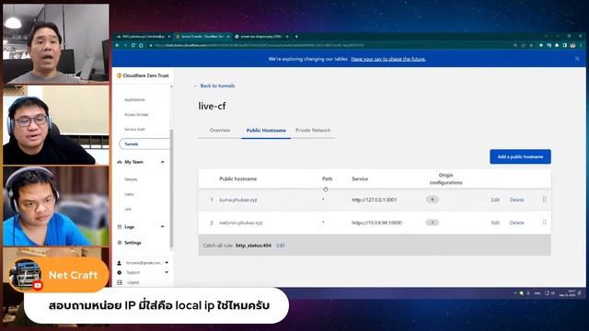Image resolution: width=589 pixels, height=331 pixels.
Task: Expand the Logs section
Action: 163,227
